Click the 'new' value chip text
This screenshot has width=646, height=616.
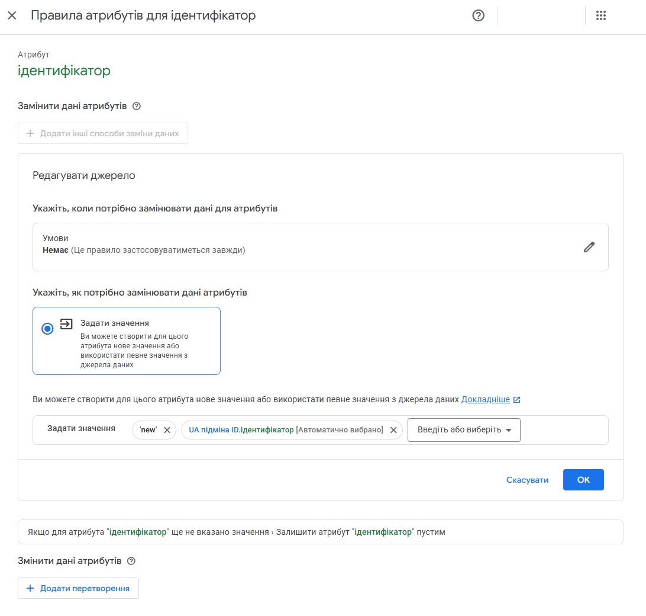point(148,430)
